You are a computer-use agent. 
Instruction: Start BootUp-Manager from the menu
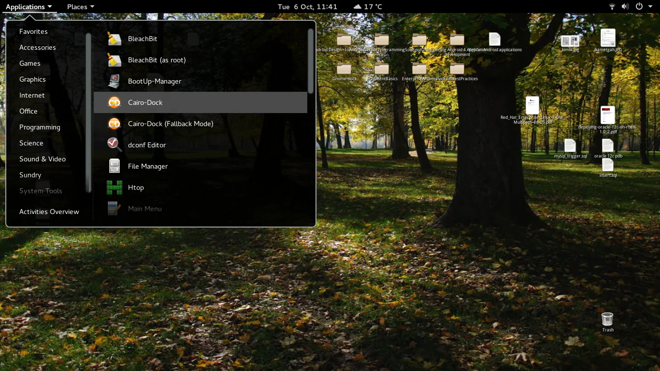(154, 81)
